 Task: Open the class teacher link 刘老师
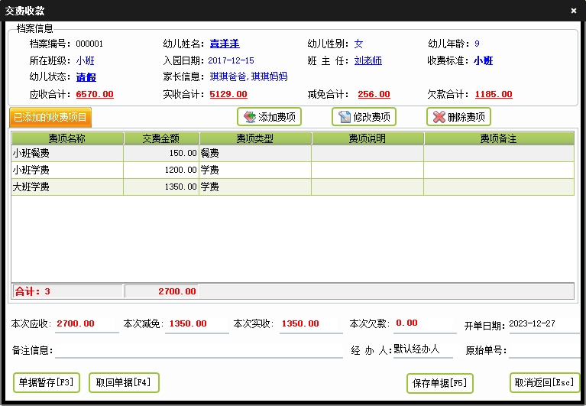click(x=367, y=60)
